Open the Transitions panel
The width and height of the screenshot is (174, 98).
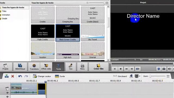pos(34,67)
